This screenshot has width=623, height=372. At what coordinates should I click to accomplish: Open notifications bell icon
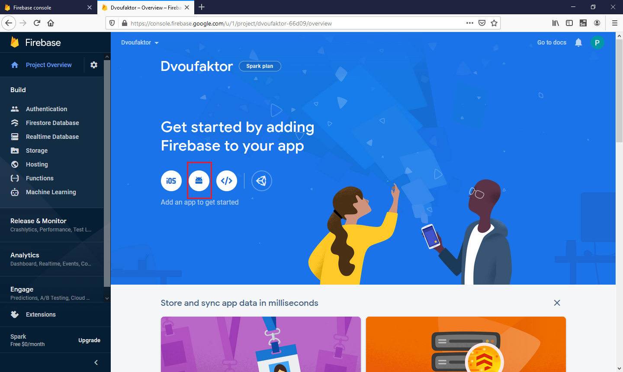[578, 42]
